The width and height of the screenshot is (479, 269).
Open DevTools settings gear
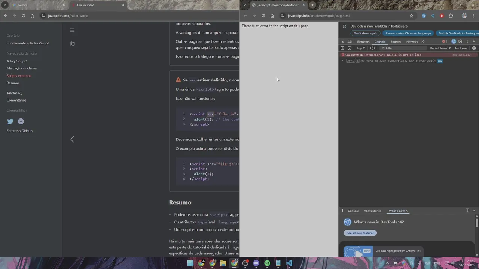(460, 41)
